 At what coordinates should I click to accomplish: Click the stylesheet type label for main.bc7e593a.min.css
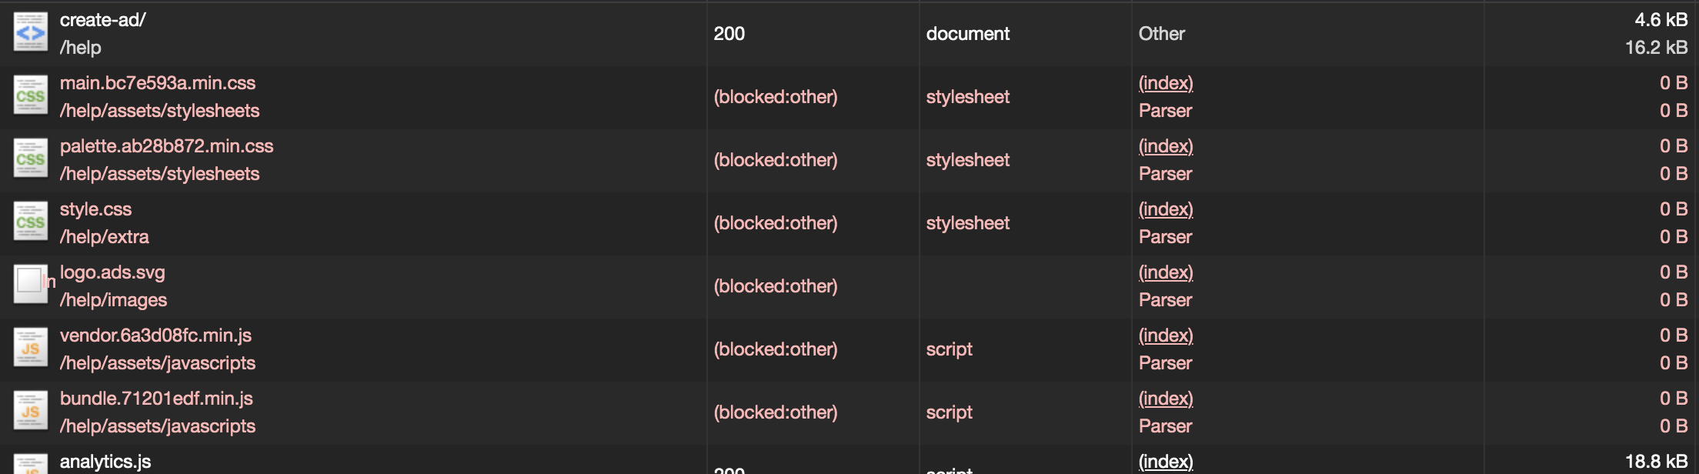968,96
